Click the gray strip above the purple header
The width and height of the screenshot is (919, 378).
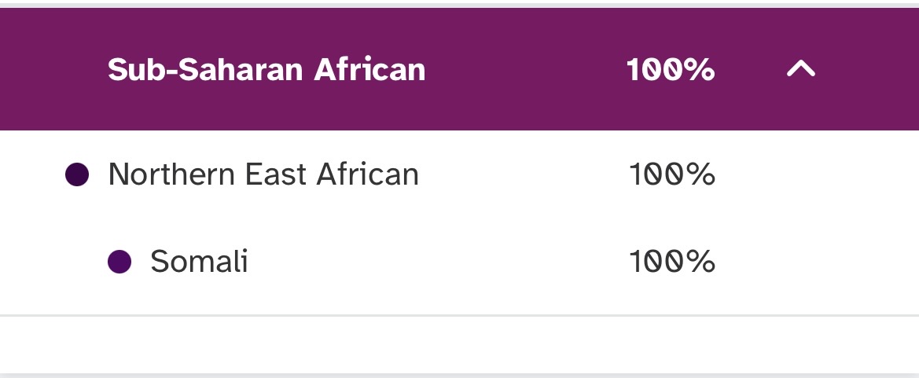459,5
